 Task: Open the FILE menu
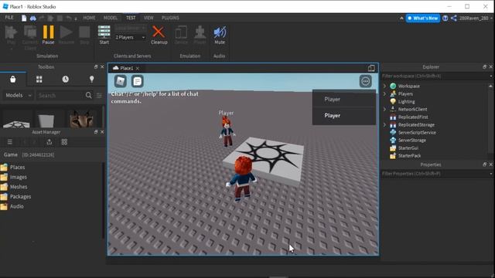(9, 18)
